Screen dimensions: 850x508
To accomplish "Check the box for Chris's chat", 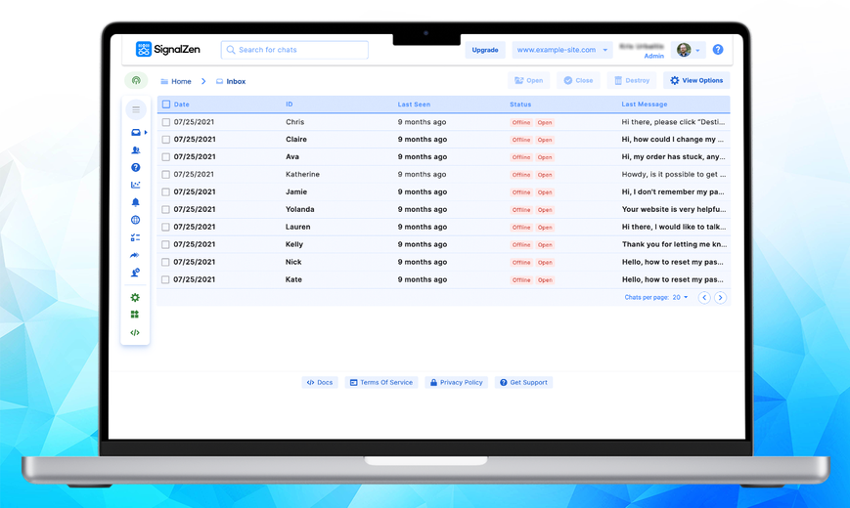I will tap(166, 122).
